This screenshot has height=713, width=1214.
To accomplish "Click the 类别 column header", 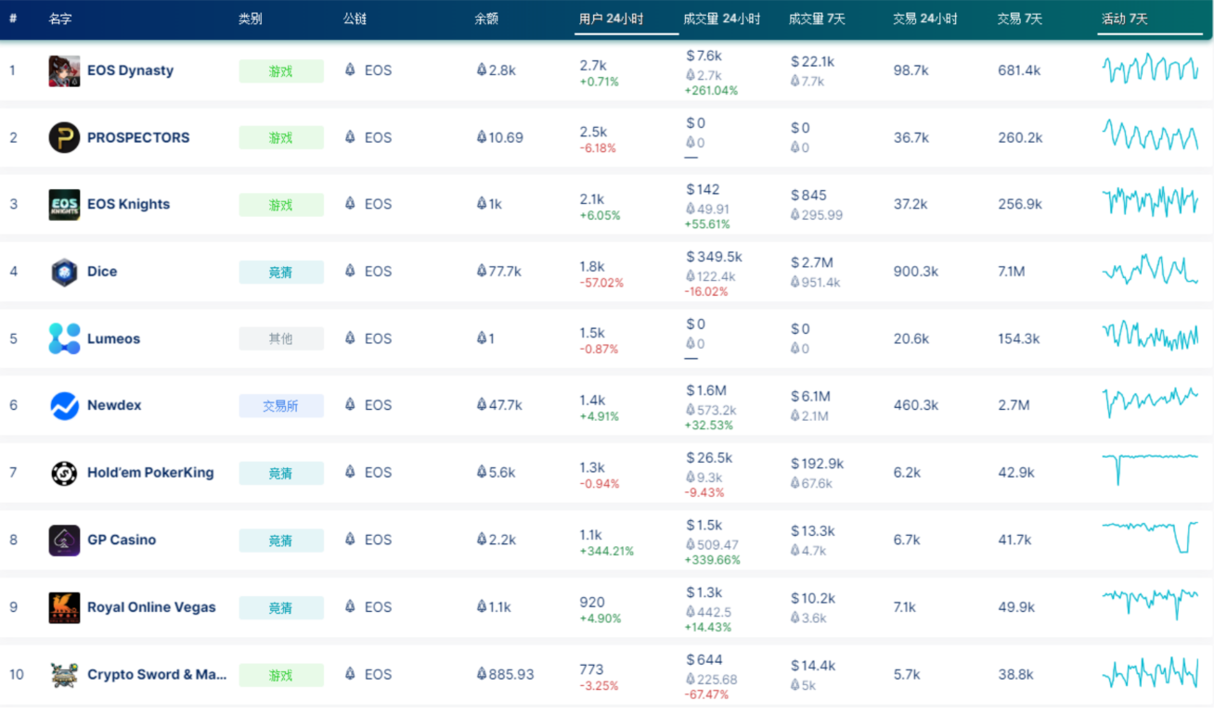I will point(250,19).
